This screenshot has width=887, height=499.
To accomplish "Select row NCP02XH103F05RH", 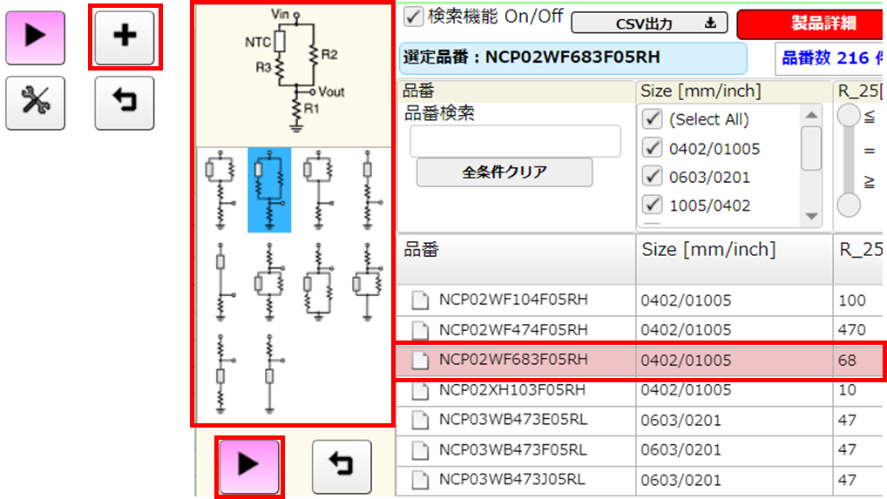I will (514, 389).
